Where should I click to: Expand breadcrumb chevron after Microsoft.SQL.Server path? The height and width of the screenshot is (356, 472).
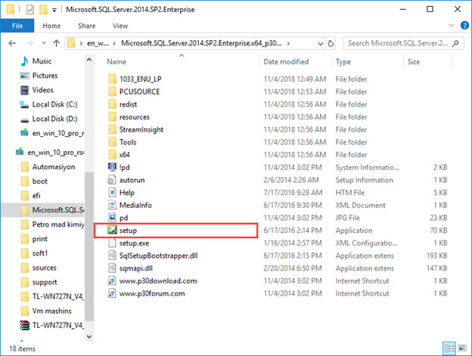pyautogui.click(x=288, y=44)
